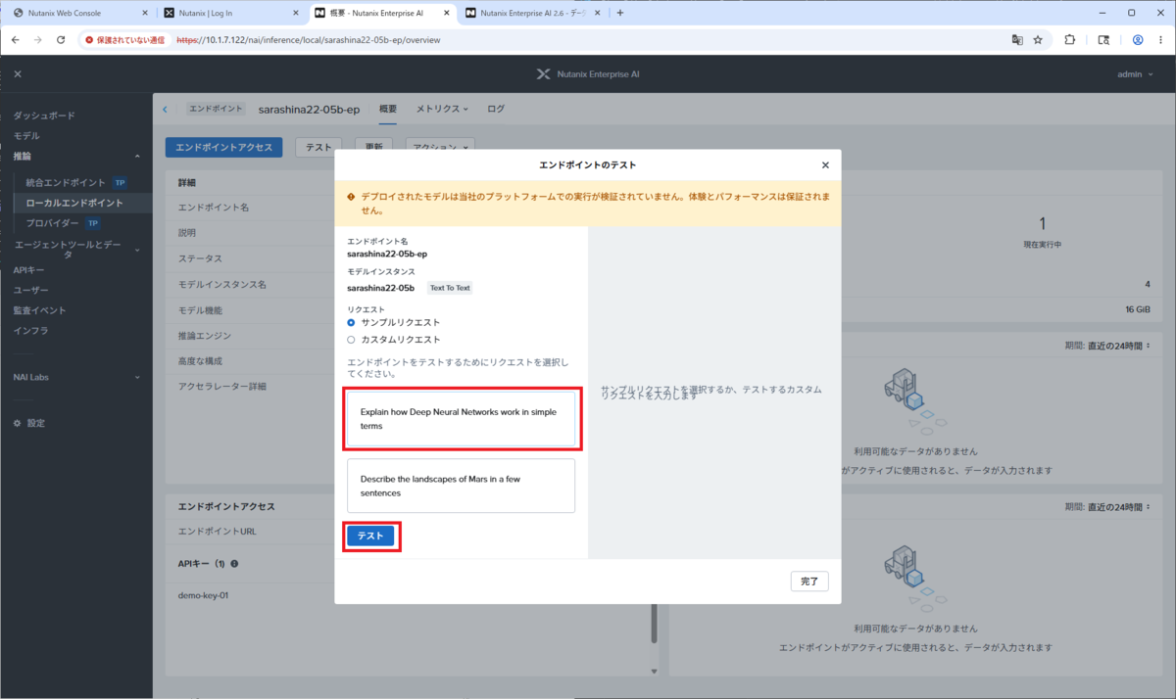Click the Text To Text tag
The width and height of the screenshot is (1176, 699).
coord(450,288)
